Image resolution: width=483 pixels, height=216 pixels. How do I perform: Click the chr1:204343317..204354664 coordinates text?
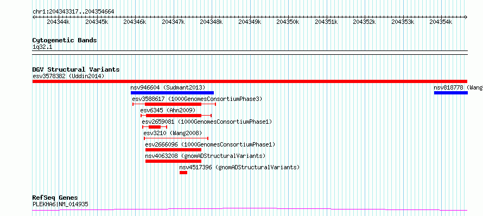(x=73, y=12)
